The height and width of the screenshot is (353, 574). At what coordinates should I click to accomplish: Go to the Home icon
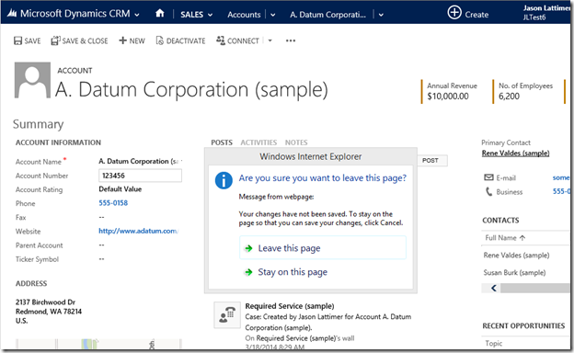pyautogui.click(x=160, y=14)
